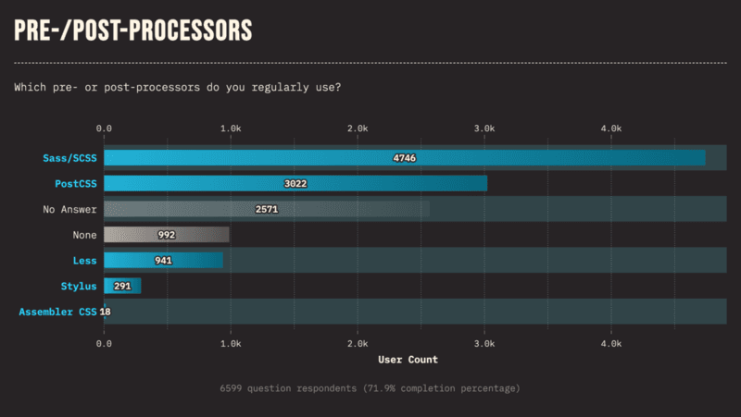Click the No Answer row label
This screenshot has width=741, height=417.
tap(69, 210)
